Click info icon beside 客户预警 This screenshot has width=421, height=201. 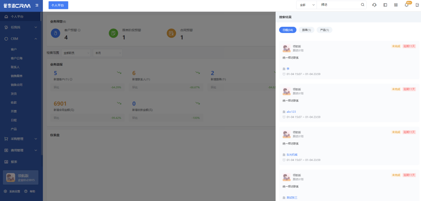79,30
